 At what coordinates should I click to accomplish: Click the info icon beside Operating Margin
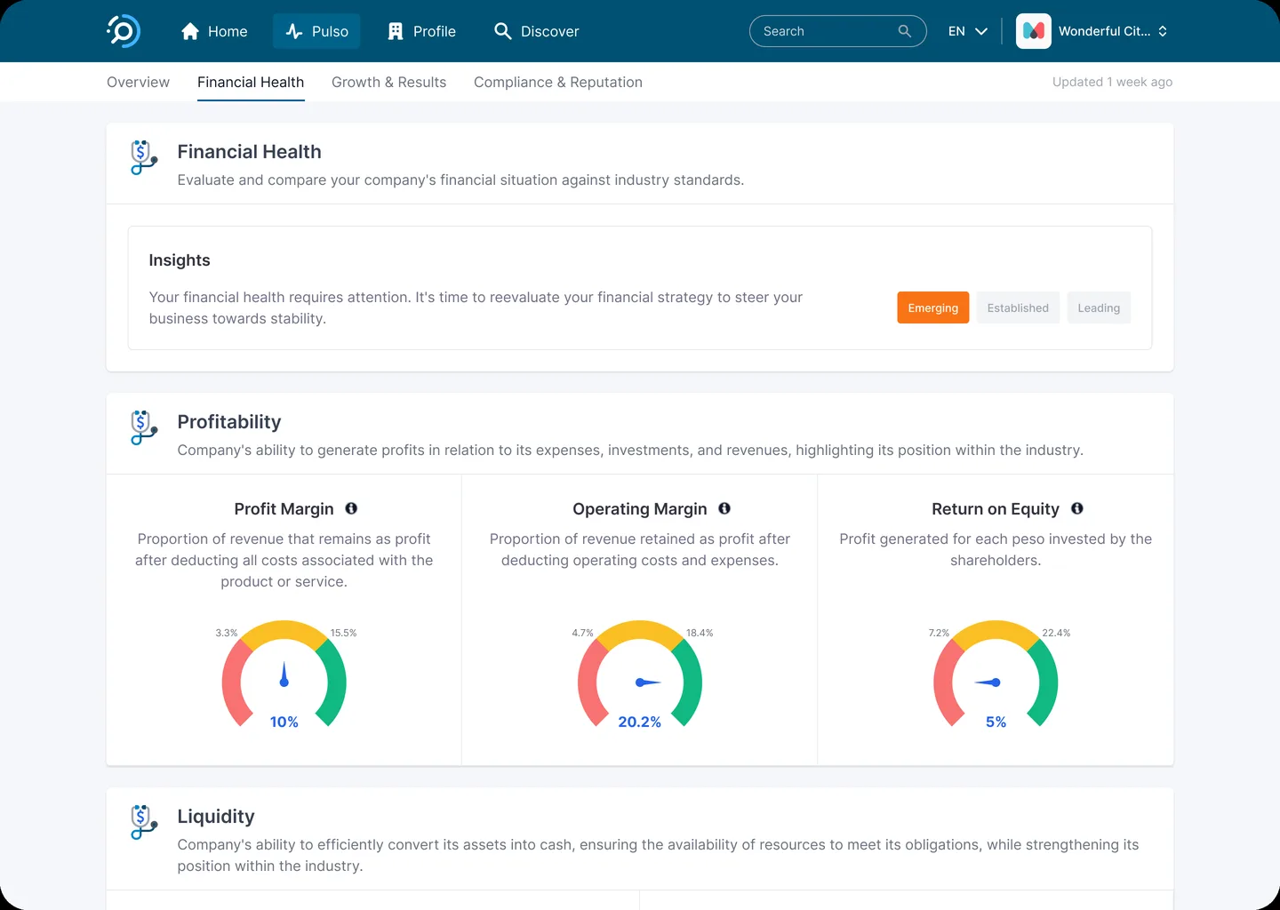click(x=724, y=508)
